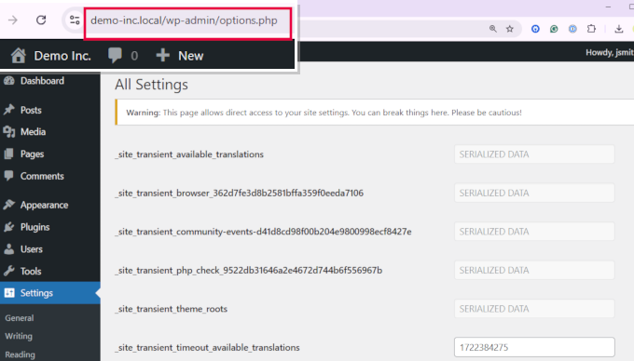Open Appearance menu item
Viewport: 634px width, 361px height.
[x=44, y=206]
